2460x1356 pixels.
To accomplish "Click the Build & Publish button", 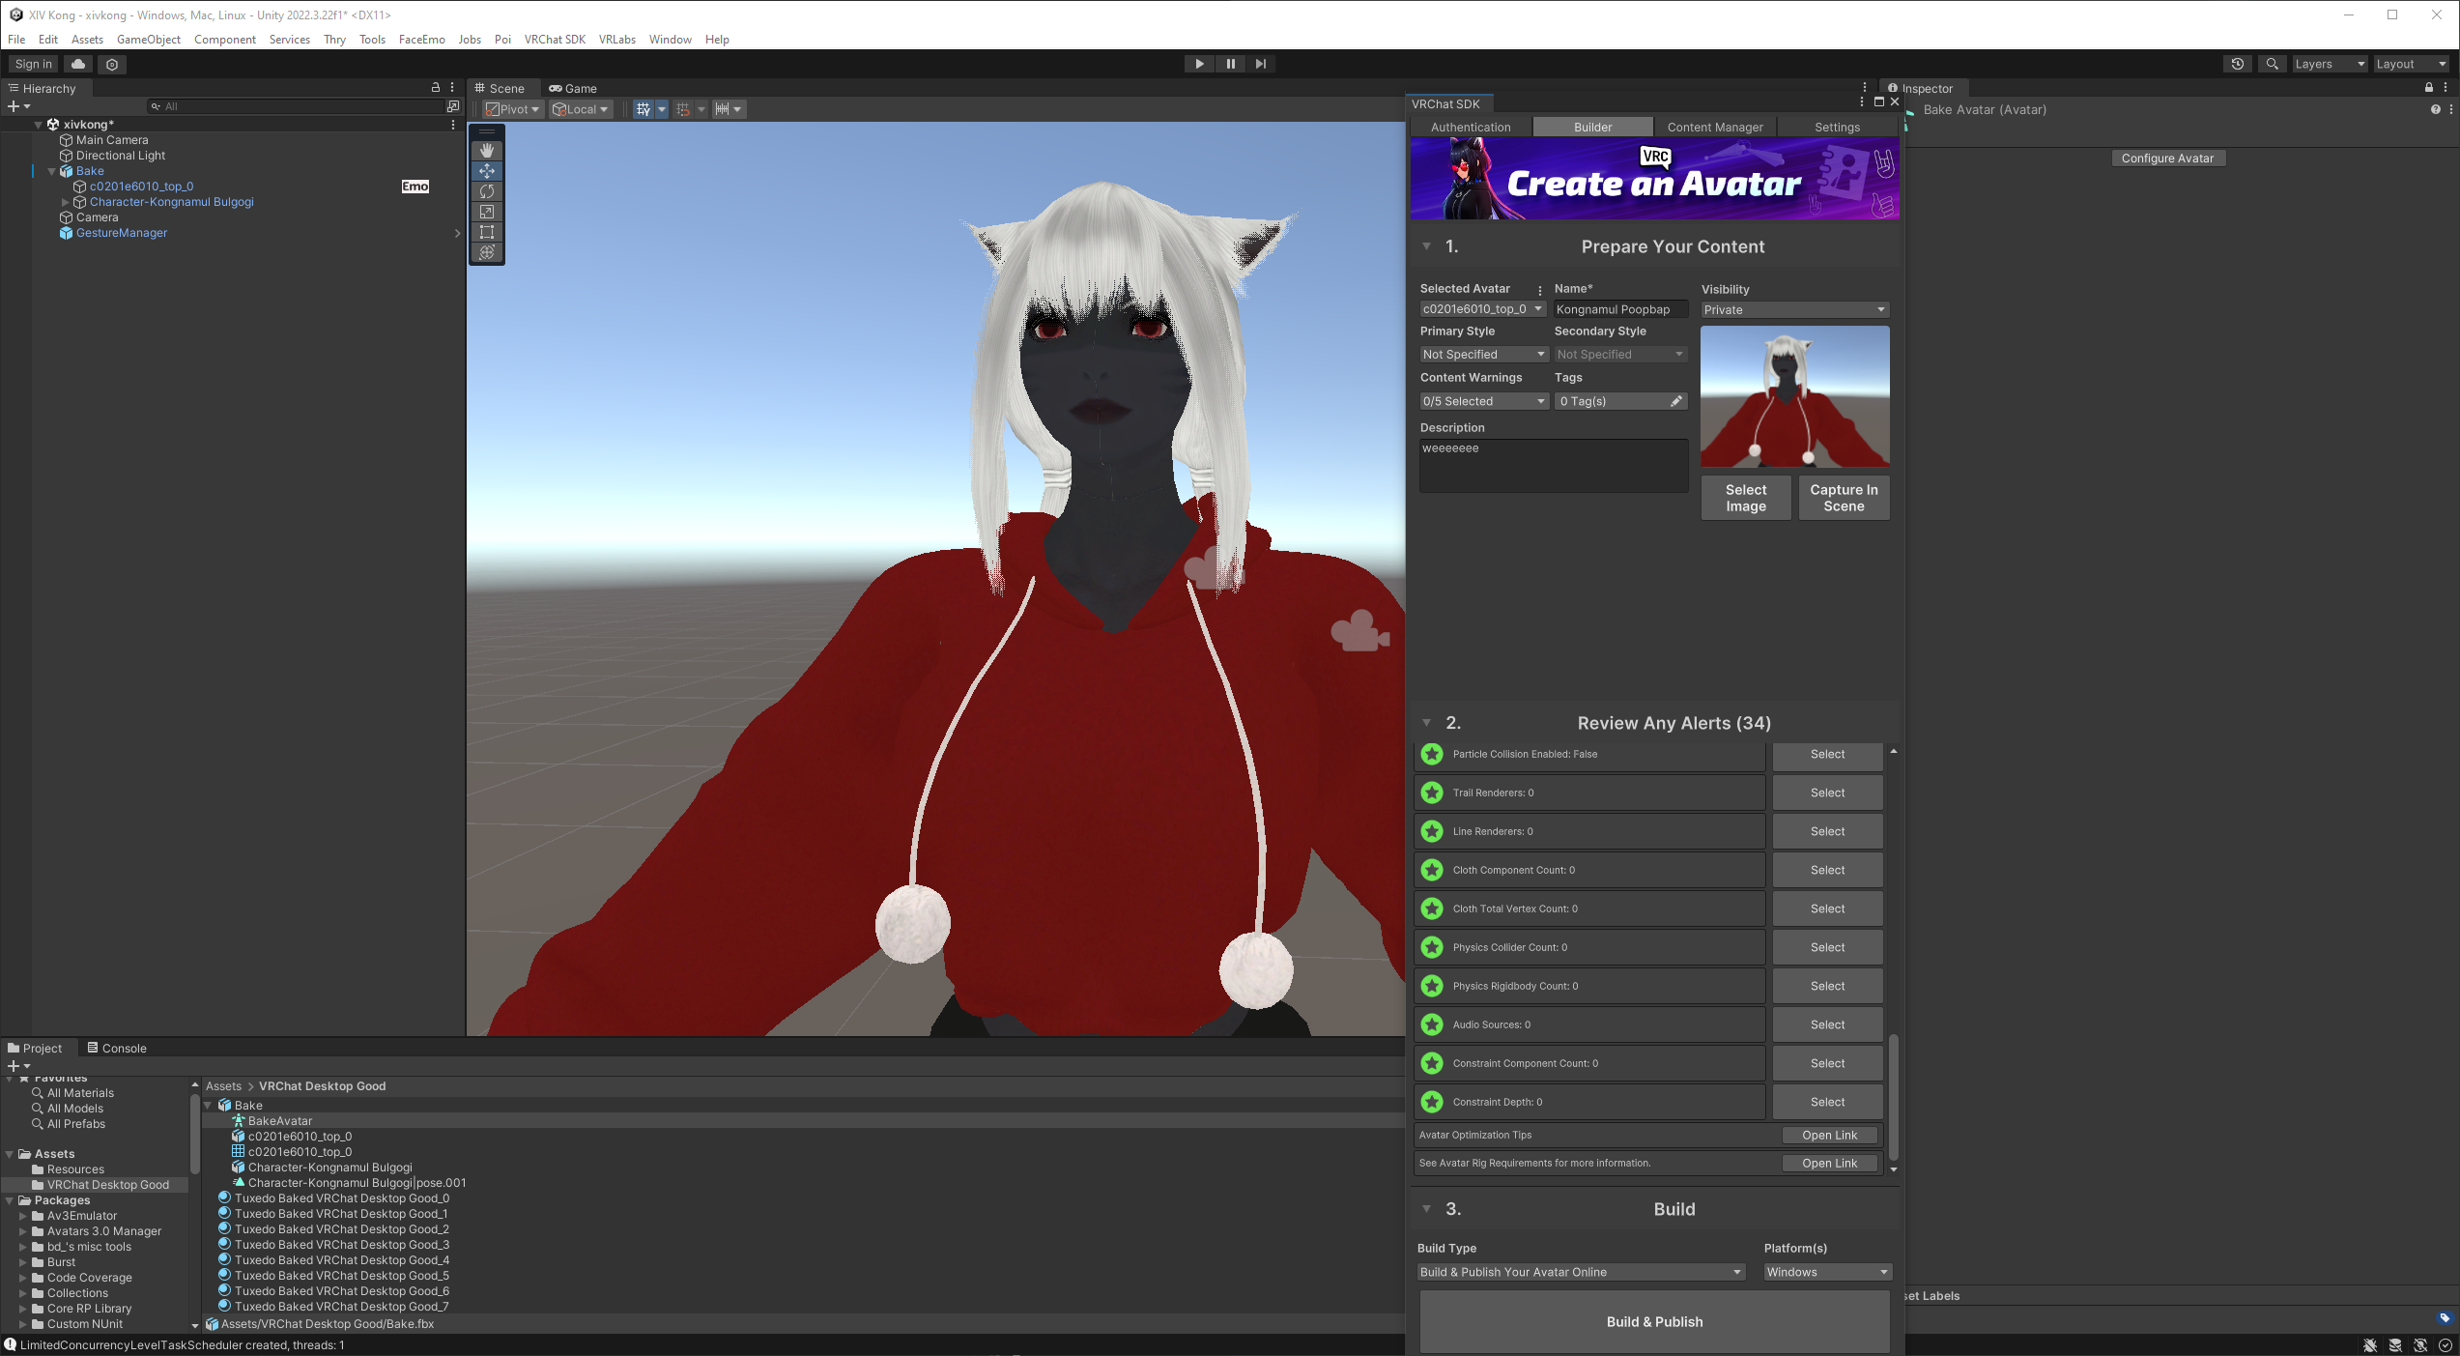I will [1654, 1321].
